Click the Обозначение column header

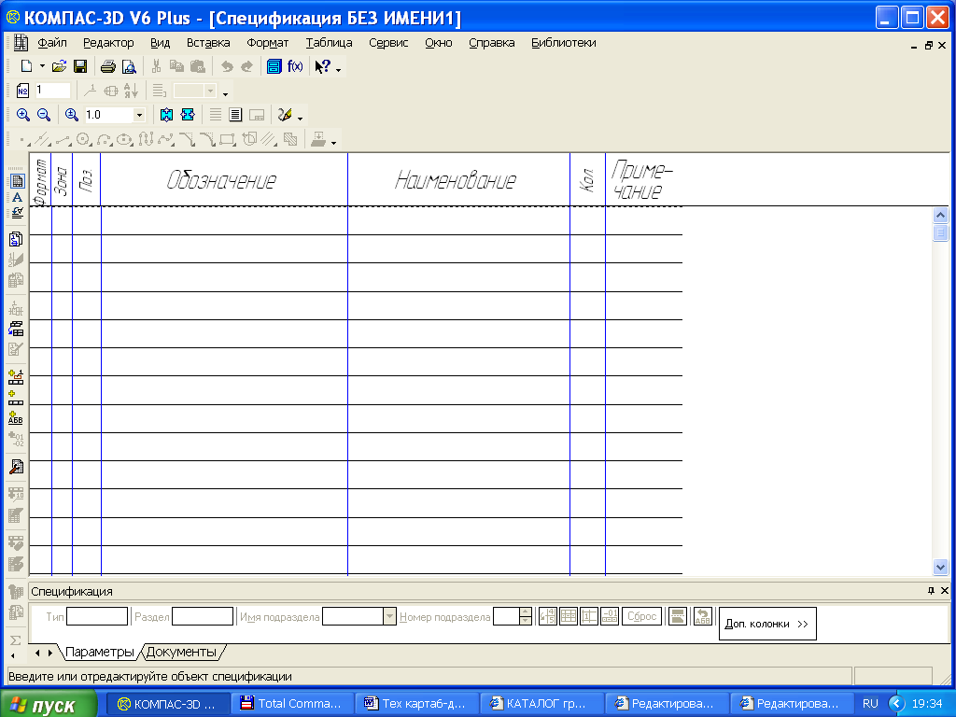pyautogui.click(x=224, y=180)
